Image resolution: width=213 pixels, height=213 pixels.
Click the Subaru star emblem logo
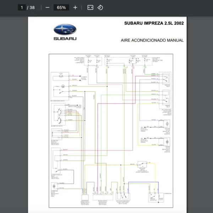click(x=65, y=30)
